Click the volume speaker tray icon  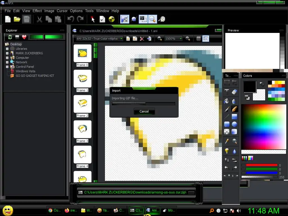pos(239,211)
